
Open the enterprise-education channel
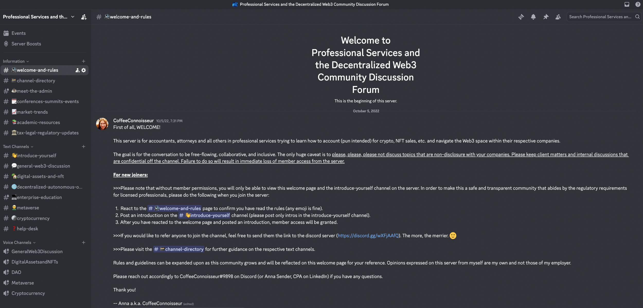click(x=44, y=197)
